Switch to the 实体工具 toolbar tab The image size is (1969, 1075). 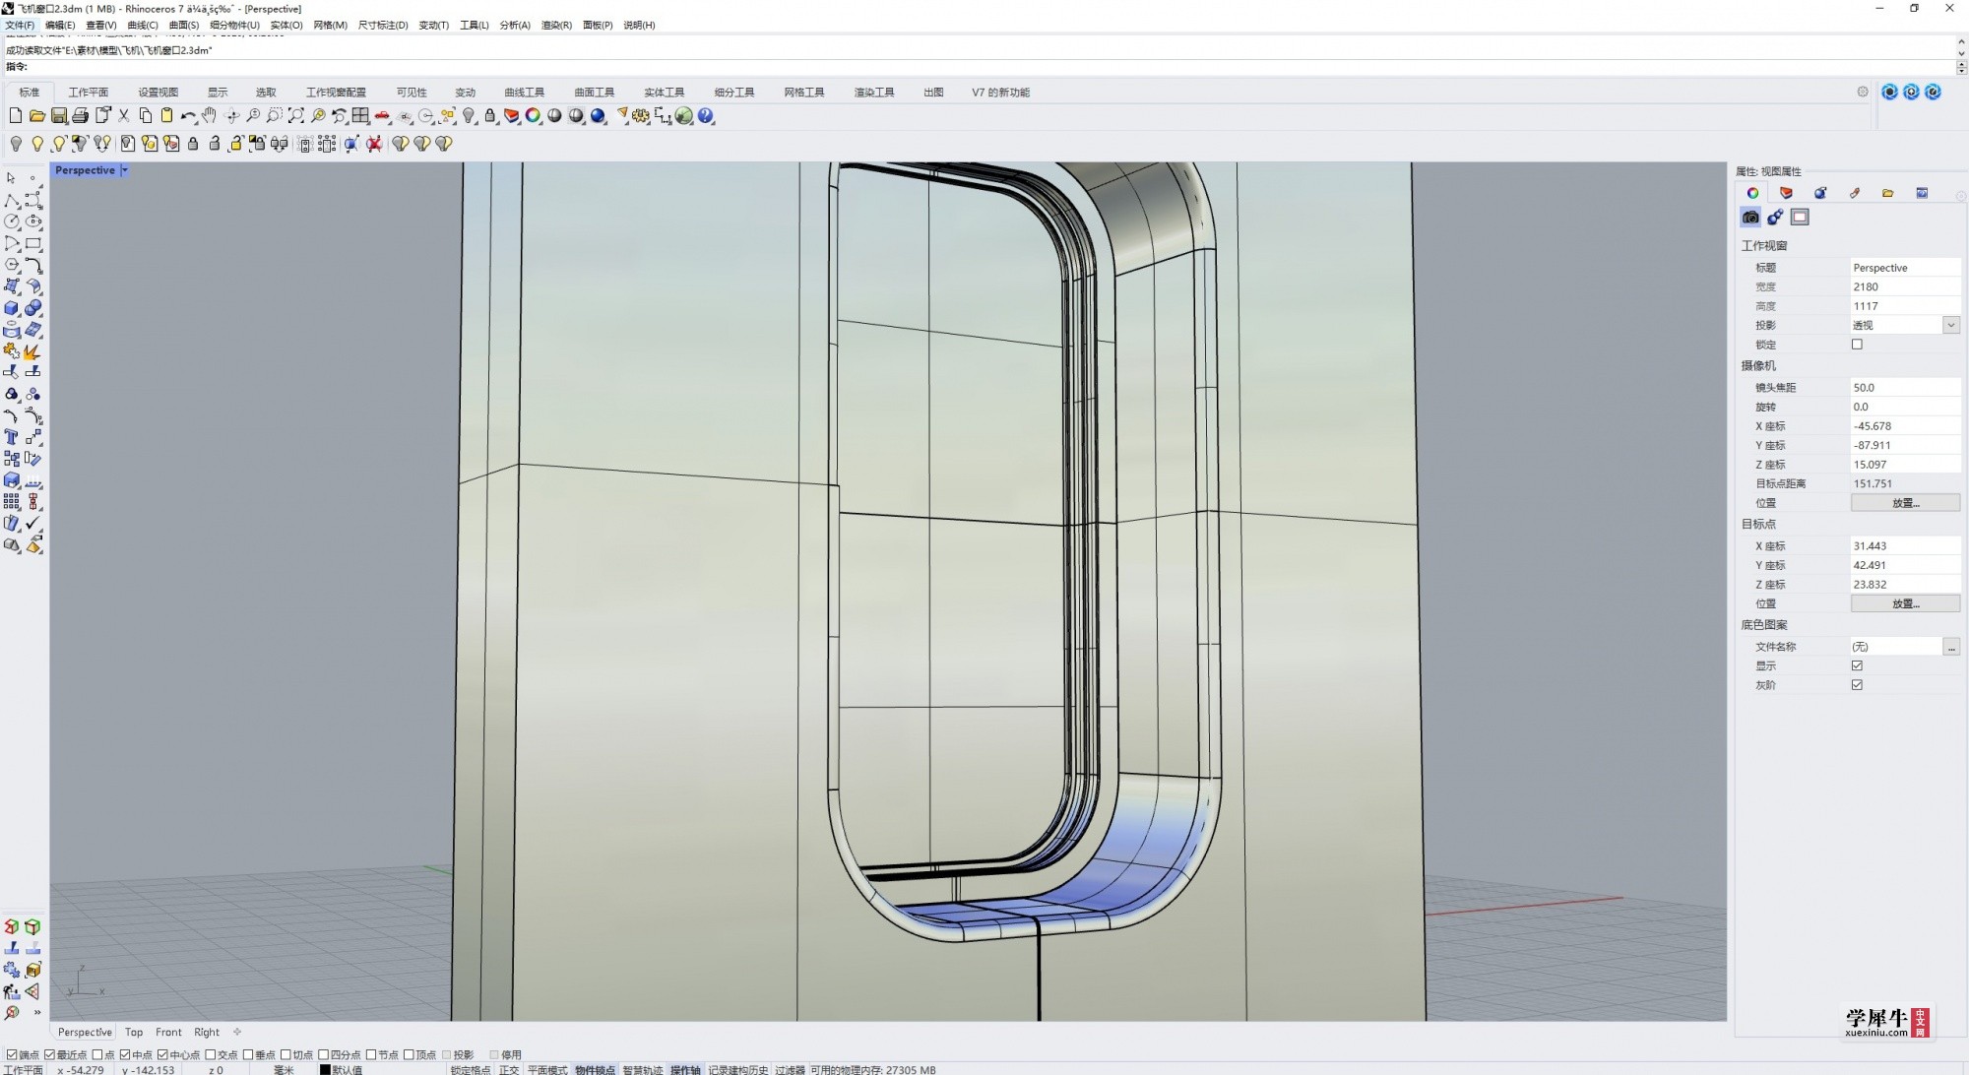[x=664, y=93]
